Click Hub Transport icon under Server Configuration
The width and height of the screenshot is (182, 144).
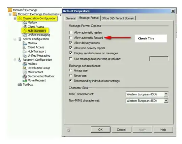[x=25, y=52]
